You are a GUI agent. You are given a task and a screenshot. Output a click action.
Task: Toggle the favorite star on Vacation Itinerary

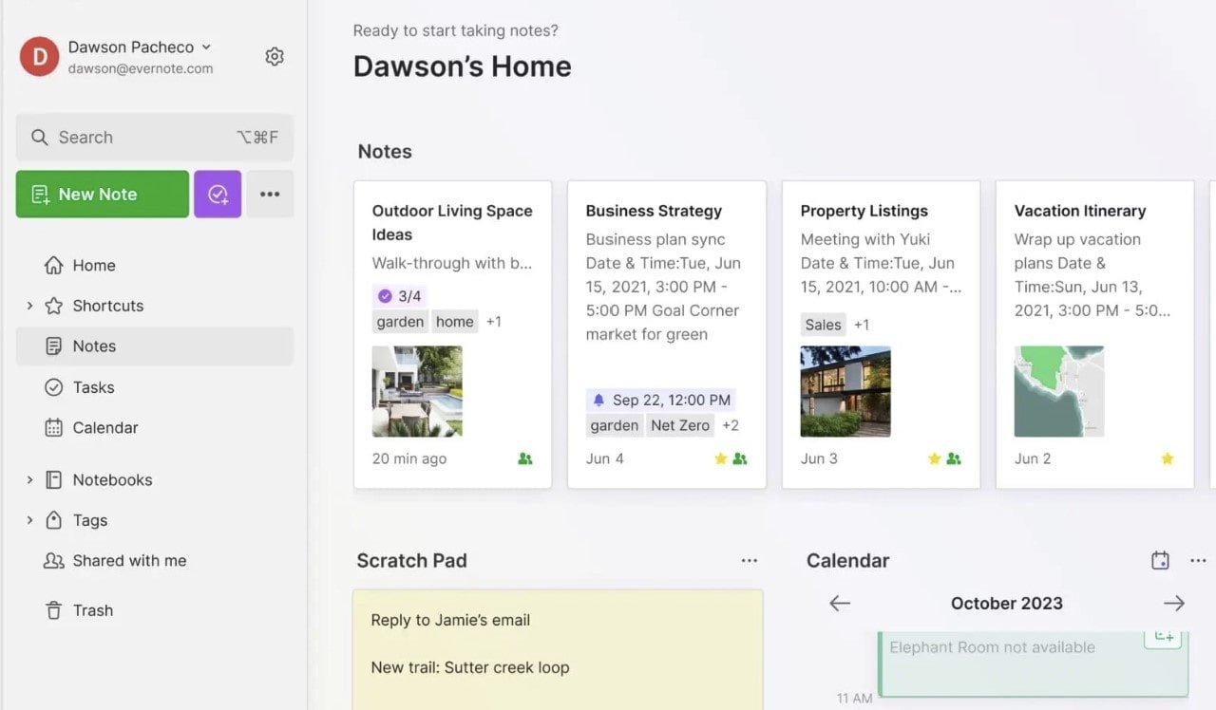tap(1167, 458)
